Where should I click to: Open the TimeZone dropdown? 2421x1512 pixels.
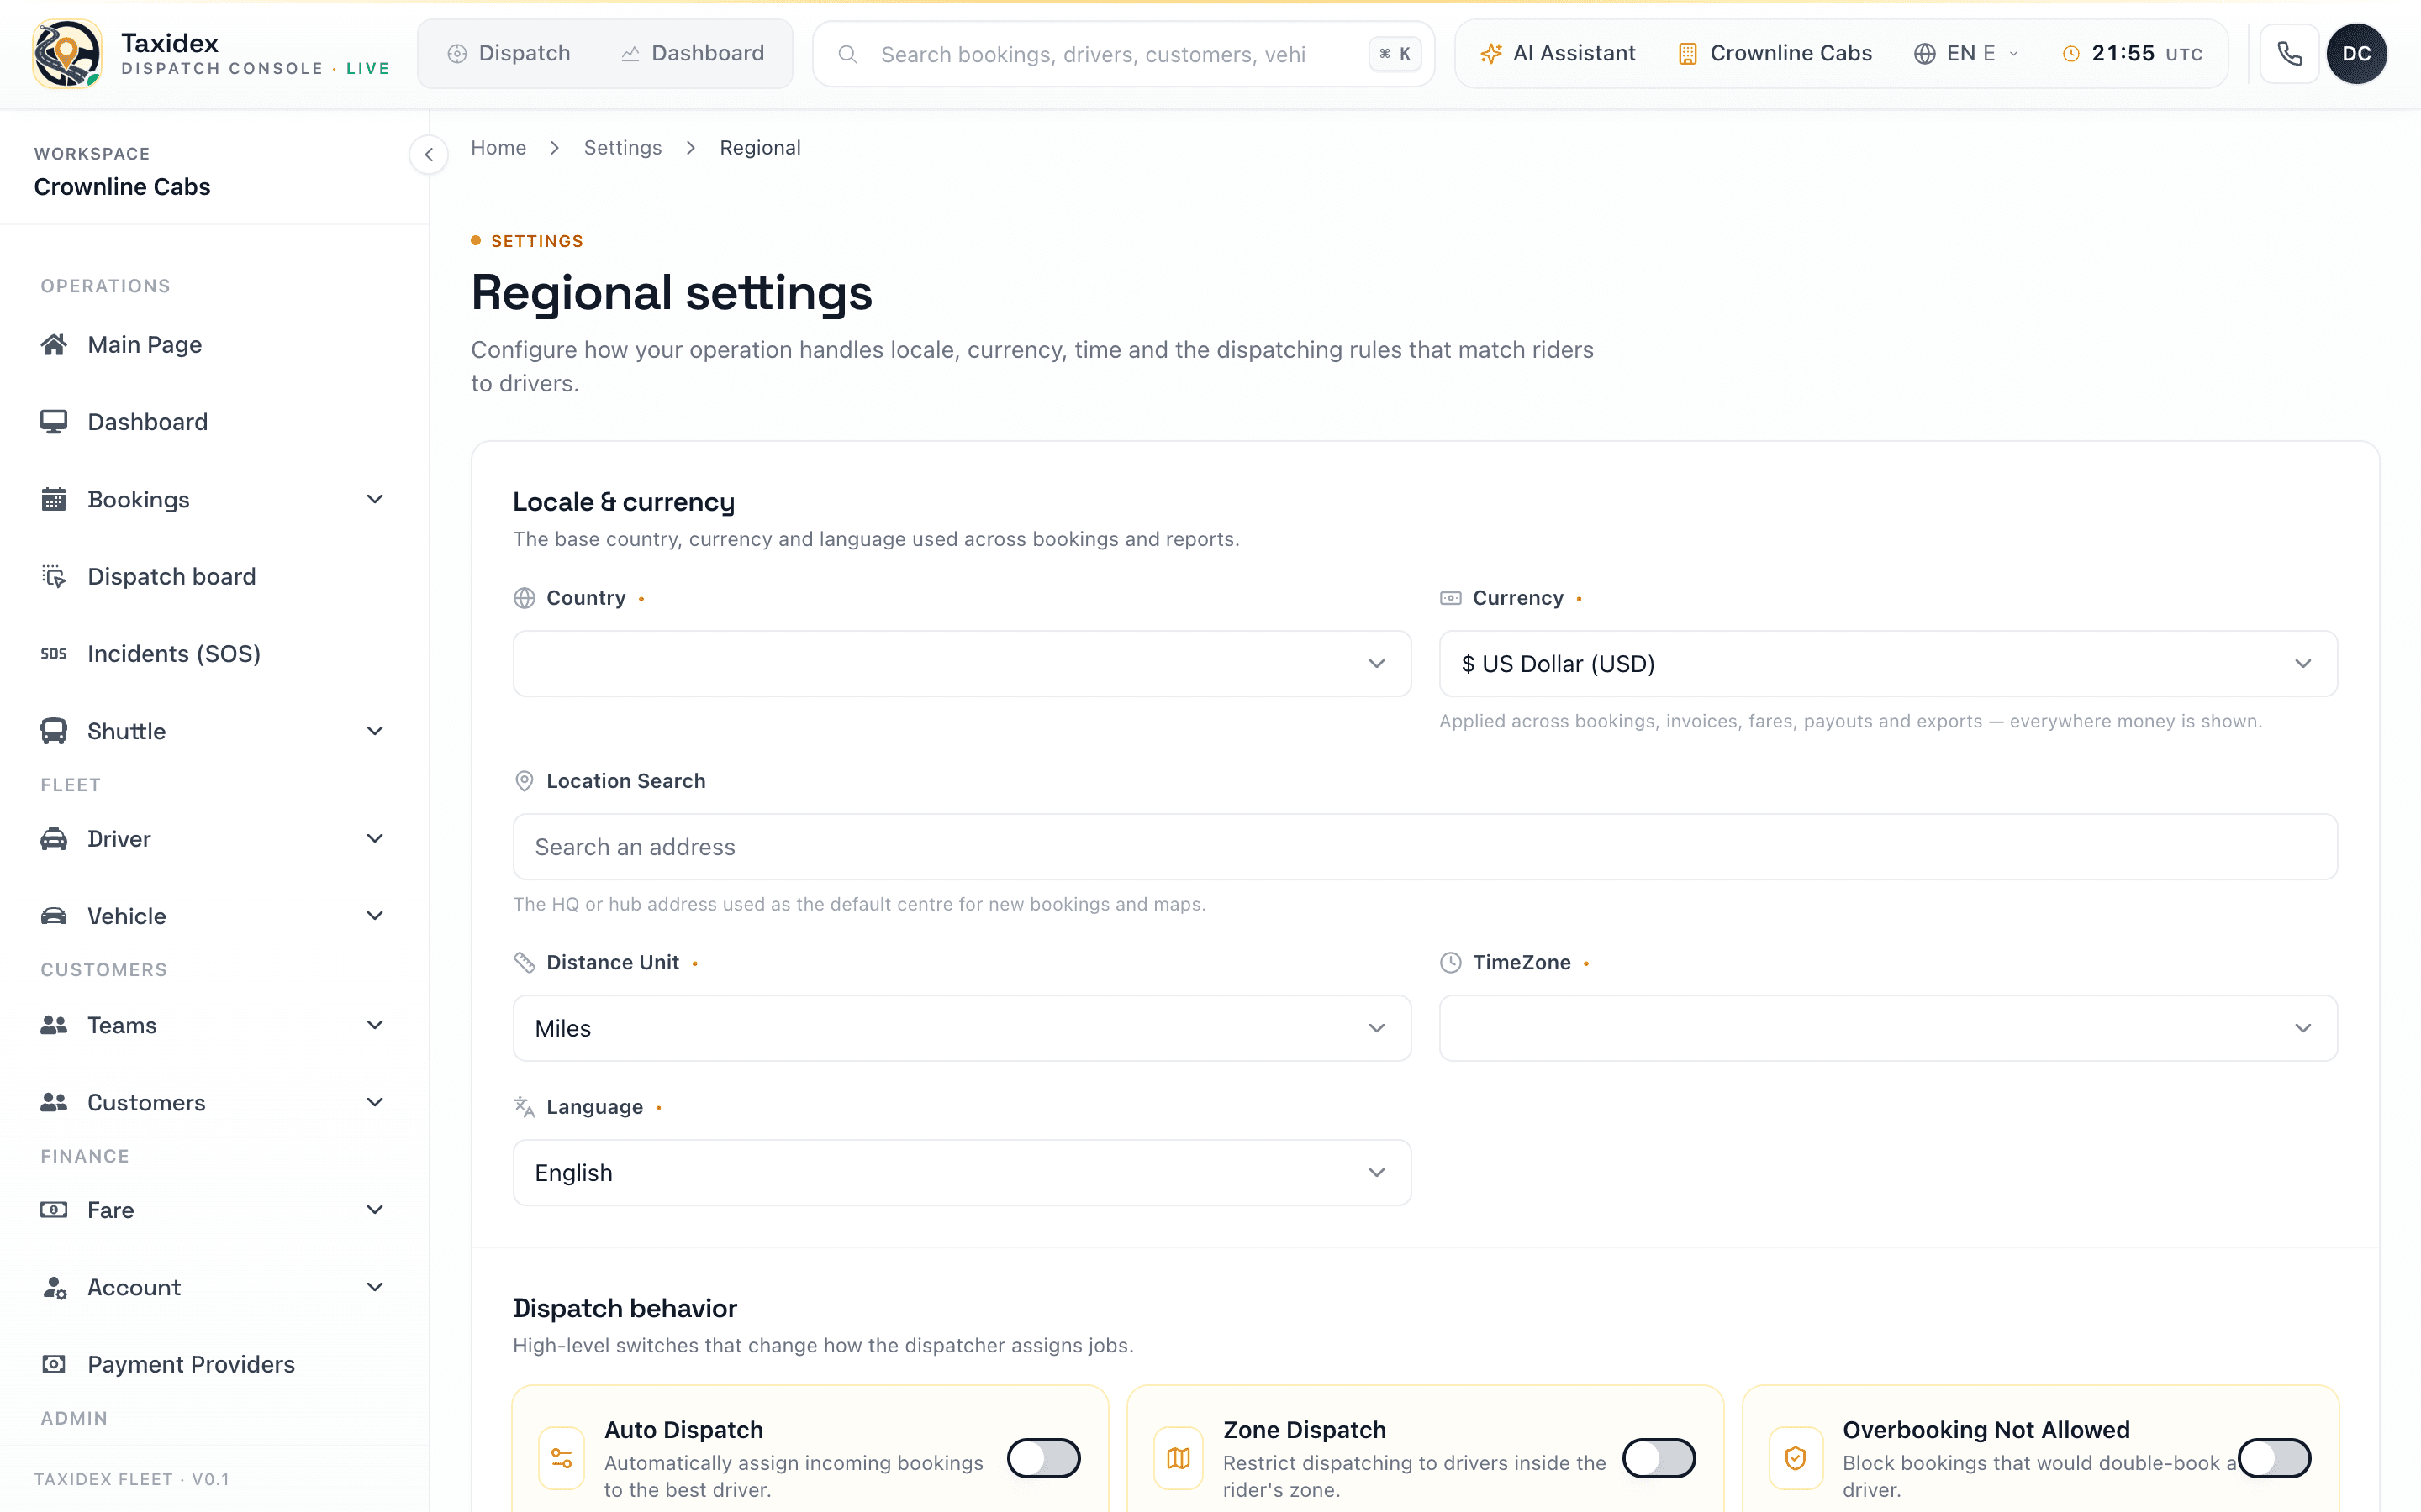click(x=1888, y=1028)
